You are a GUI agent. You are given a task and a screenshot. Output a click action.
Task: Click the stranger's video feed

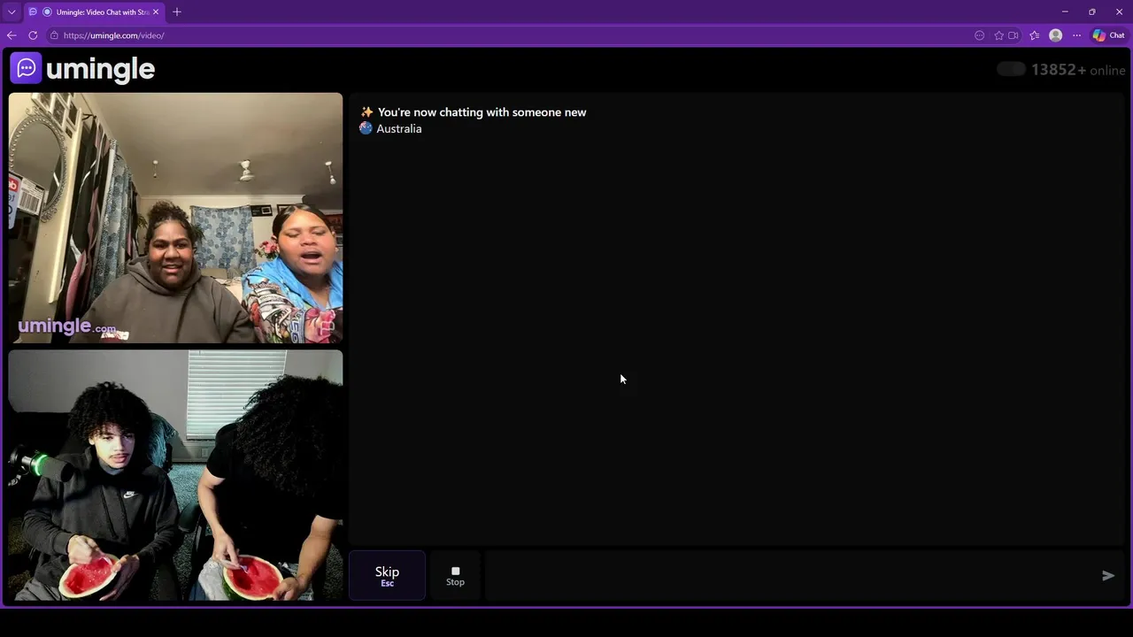pos(175,218)
